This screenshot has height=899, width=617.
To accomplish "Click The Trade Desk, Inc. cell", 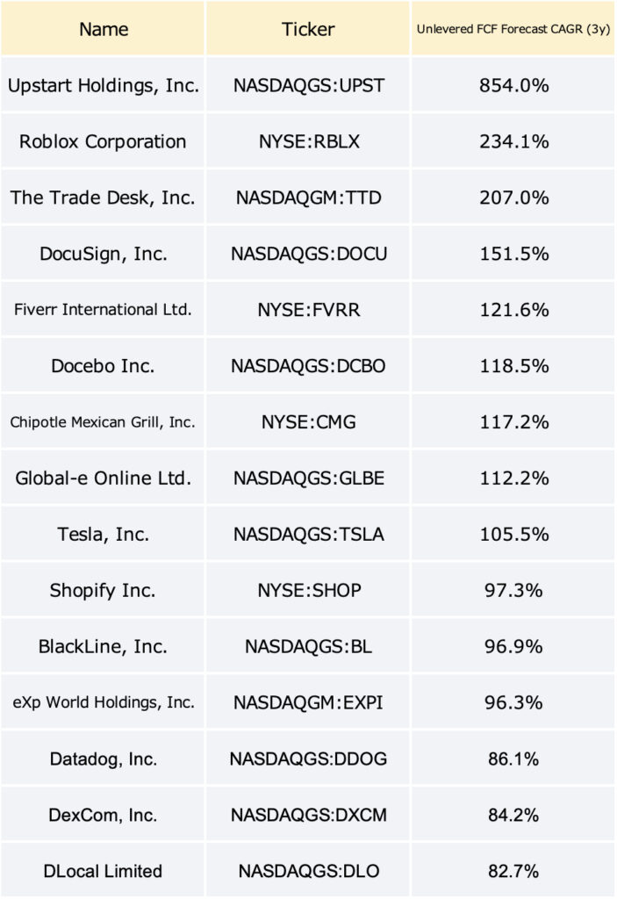I will [103, 198].
